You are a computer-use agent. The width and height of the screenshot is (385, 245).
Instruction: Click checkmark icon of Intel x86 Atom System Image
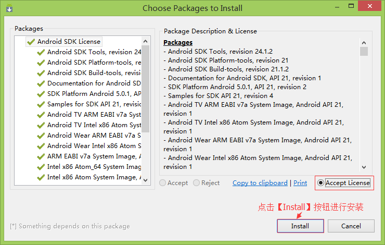[41, 178]
